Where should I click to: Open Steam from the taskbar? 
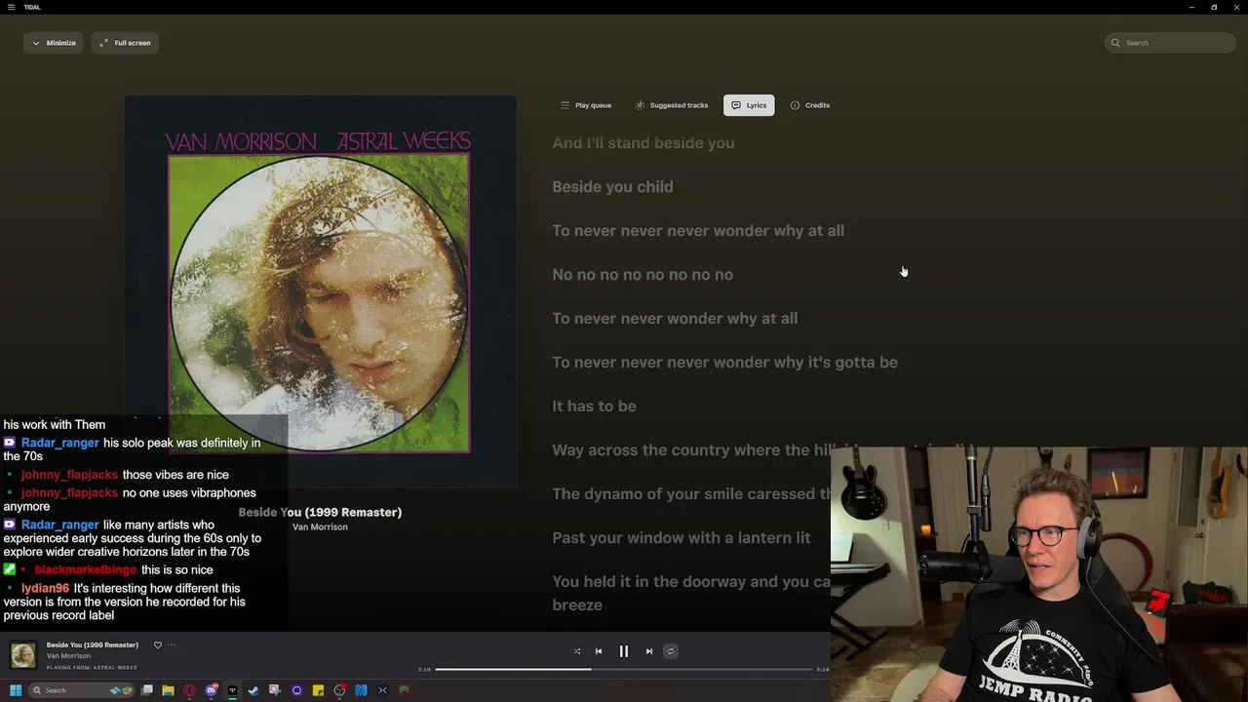(253, 690)
